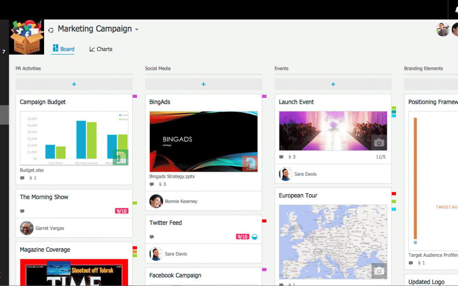Image resolution: width=458 pixels, height=286 pixels.
Task: Click cyan label on European Tour card
Action: 394,209
